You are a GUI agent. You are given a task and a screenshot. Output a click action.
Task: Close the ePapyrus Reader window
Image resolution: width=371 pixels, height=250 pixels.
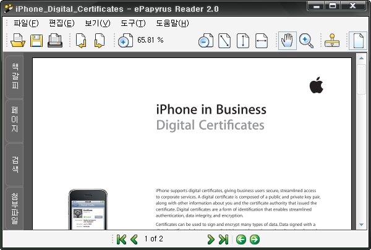[353, 6]
